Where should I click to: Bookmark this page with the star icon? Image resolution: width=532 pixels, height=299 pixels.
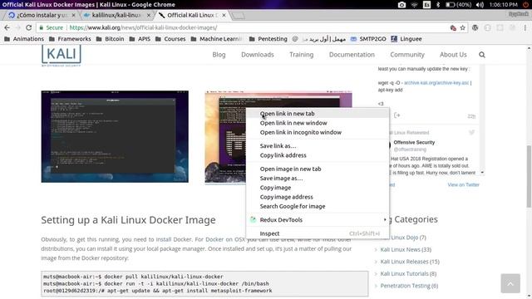tap(463, 27)
